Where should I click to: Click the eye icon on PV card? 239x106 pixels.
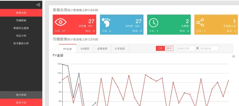click(x=60, y=22)
